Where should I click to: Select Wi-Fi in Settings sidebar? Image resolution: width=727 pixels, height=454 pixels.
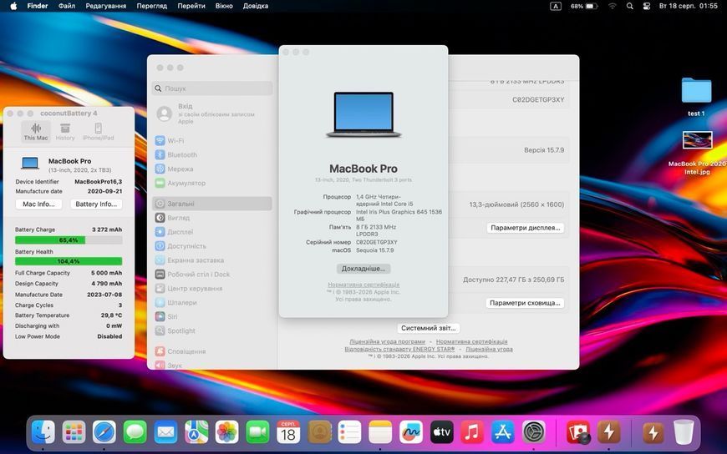tap(212, 140)
